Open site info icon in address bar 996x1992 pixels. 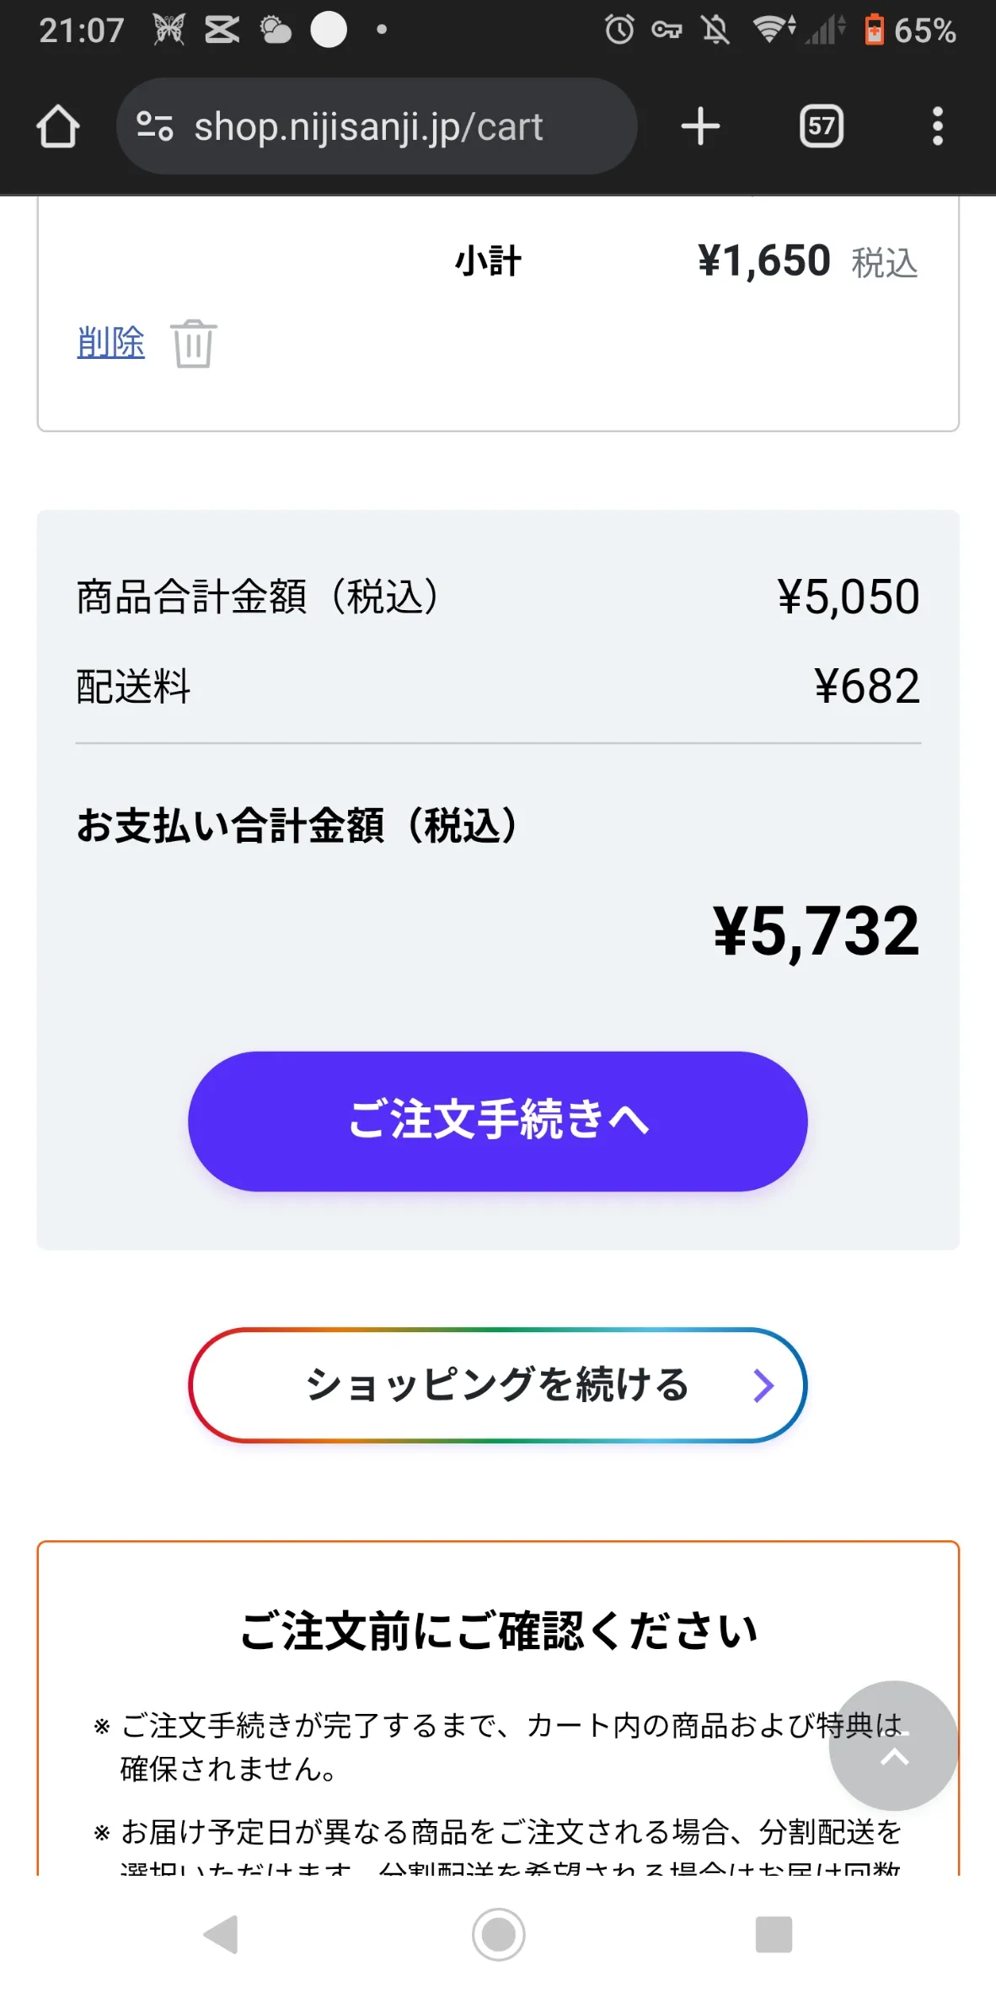[x=155, y=126]
